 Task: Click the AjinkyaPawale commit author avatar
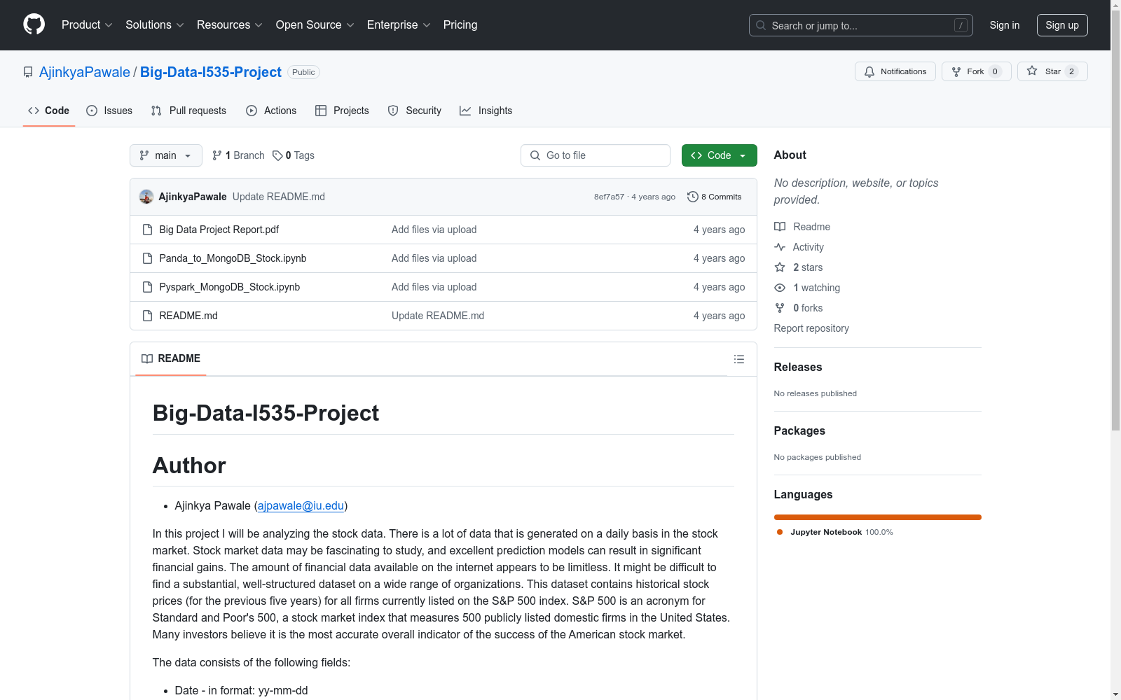click(146, 197)
